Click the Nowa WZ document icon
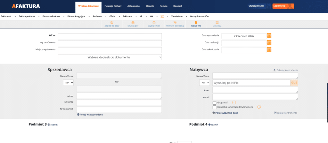 pos(196,22)
